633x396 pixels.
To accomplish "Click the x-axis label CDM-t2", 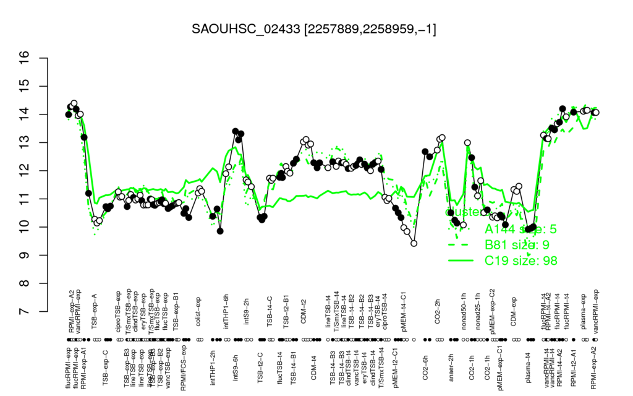I will click(x=304, y=311).
